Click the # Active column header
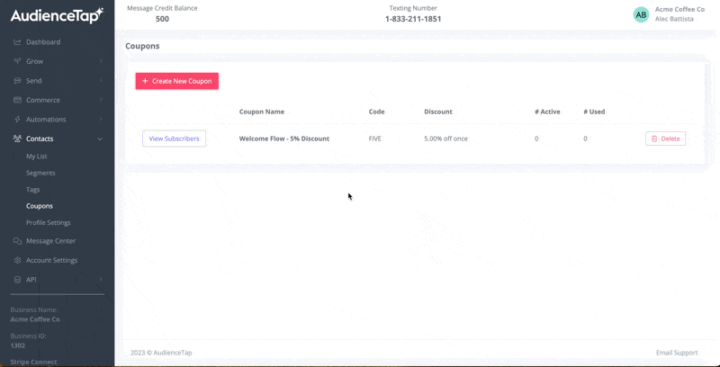 pos(547,112)
